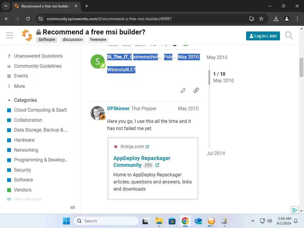Reload the current page

click(28, 19)
